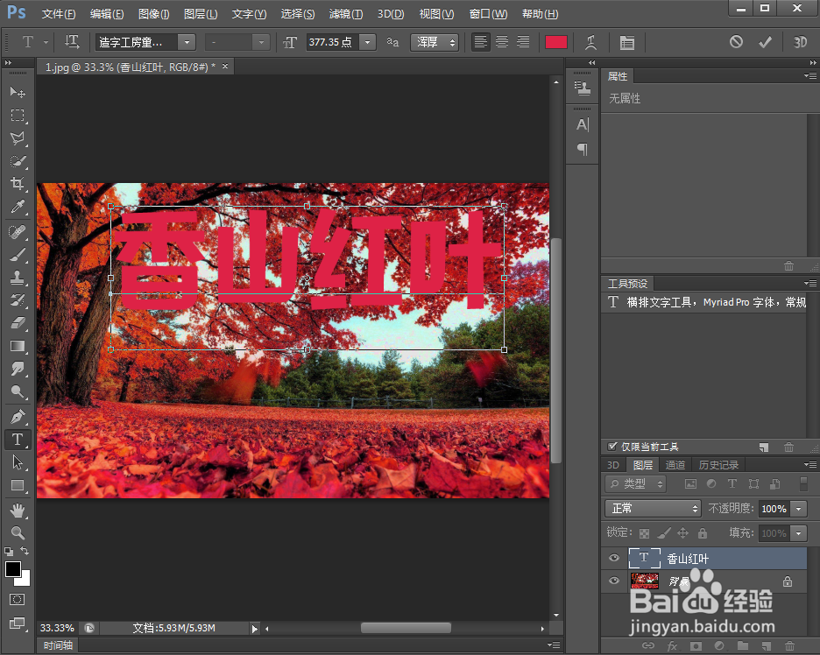Convert the text to 3D
Screen dimensions: 820x655
point(800,42)
